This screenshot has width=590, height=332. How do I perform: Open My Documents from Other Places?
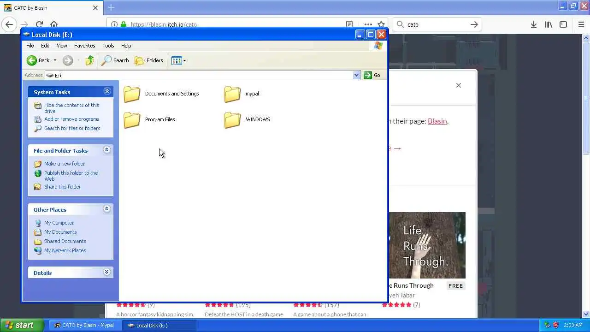60,232
